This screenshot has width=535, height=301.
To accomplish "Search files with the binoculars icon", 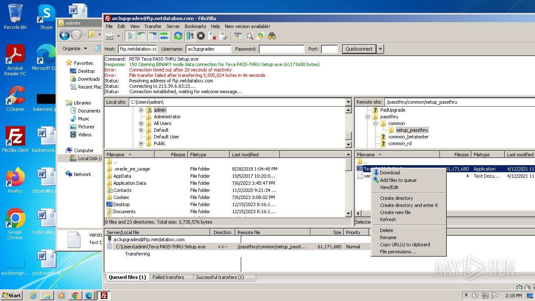I will [272, 36].
